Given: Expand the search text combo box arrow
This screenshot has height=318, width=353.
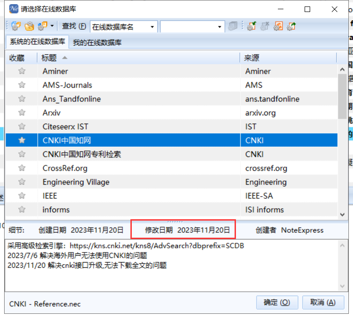Looking at the screenshot, I should (220, 27).
